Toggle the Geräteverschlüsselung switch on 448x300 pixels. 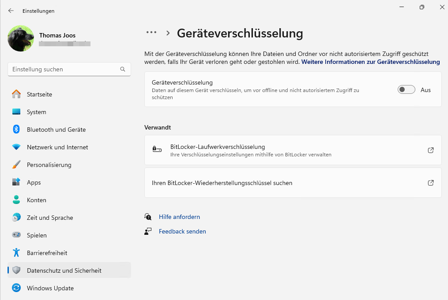(x=406, y=90)
